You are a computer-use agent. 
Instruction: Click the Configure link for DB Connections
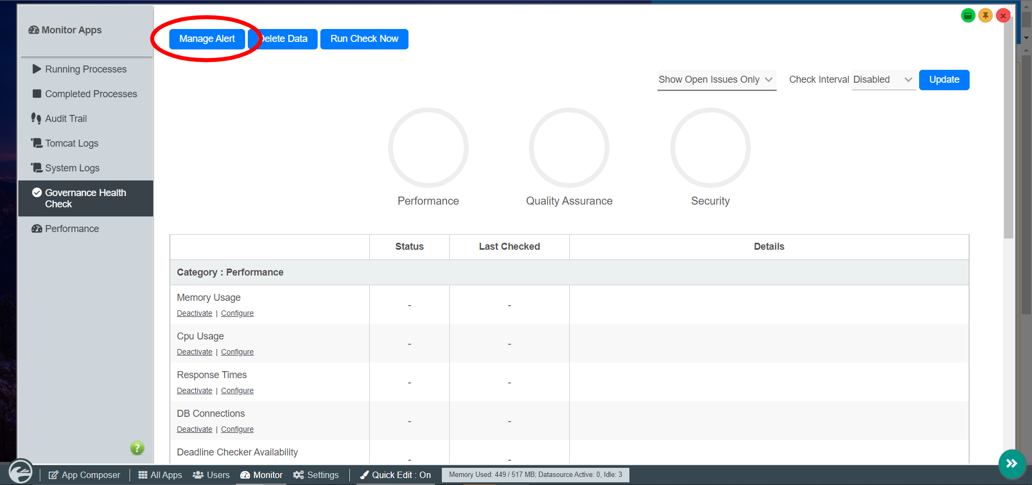237,429
